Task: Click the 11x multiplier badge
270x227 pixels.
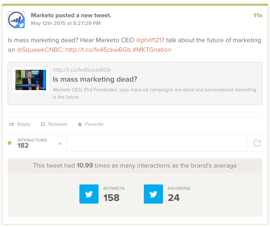Action: (258, 15)
